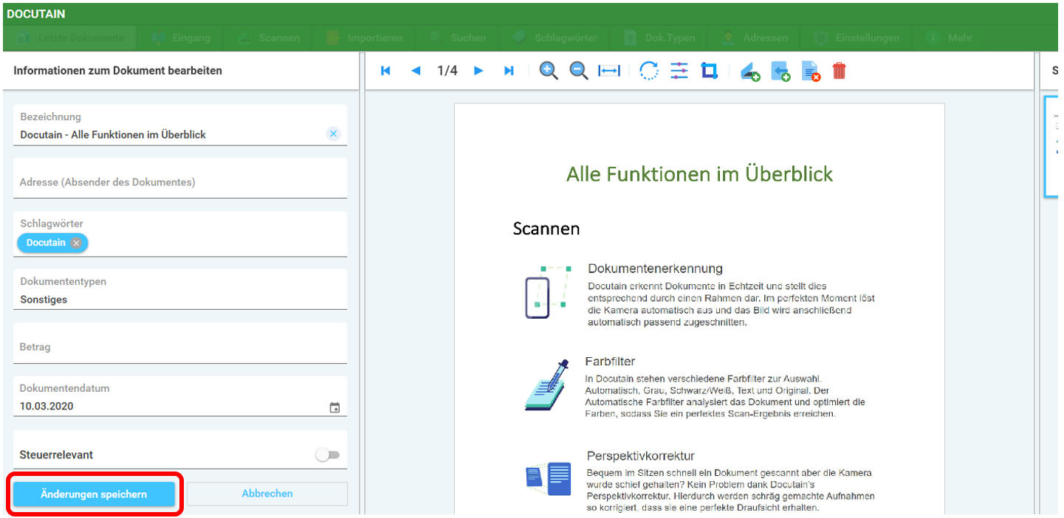
Task: Rotate the current page
Action: pyautogui.click(x=649, y=71)
